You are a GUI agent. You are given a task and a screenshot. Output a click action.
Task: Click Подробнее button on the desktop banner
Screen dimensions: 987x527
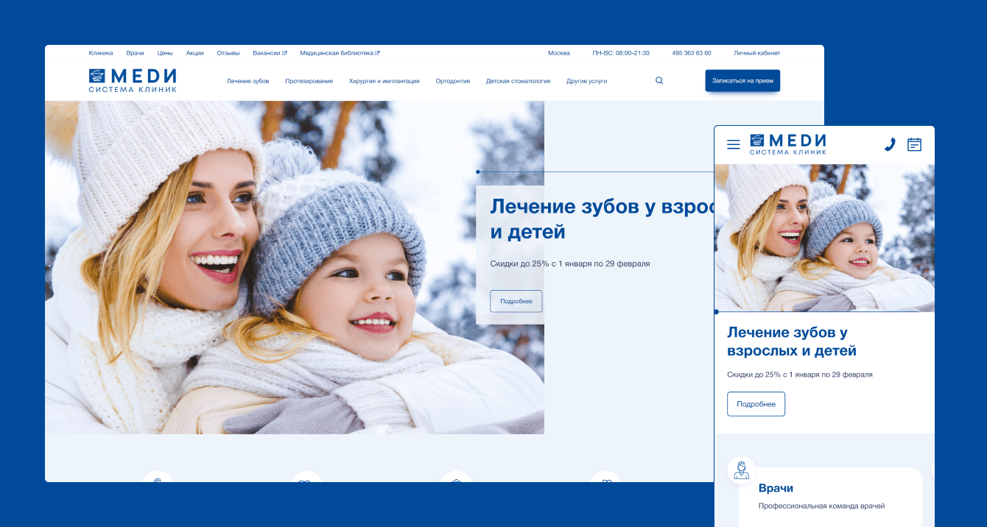pos(516,301)
